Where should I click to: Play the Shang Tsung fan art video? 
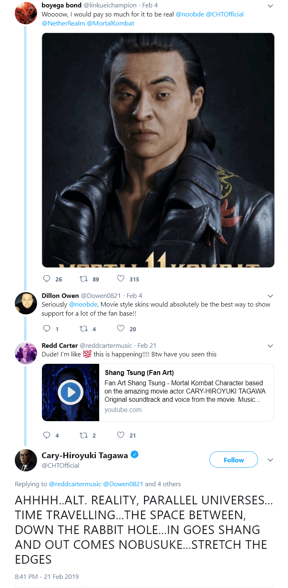click(x=70, y=392)
